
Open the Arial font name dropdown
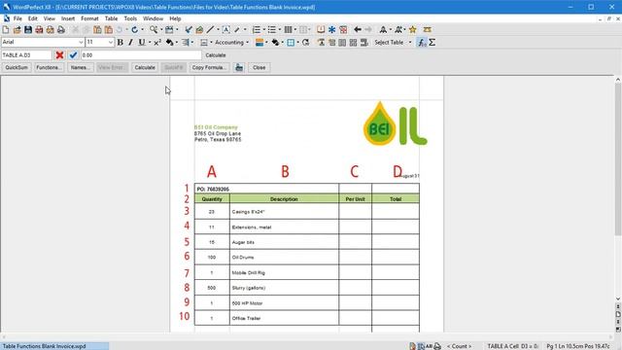click(x=81, y=42)
